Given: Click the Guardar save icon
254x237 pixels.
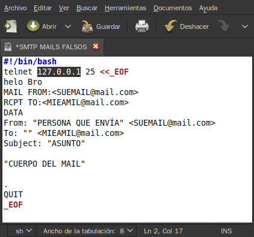Looking at the screenshot, I should tap(87, 26).
